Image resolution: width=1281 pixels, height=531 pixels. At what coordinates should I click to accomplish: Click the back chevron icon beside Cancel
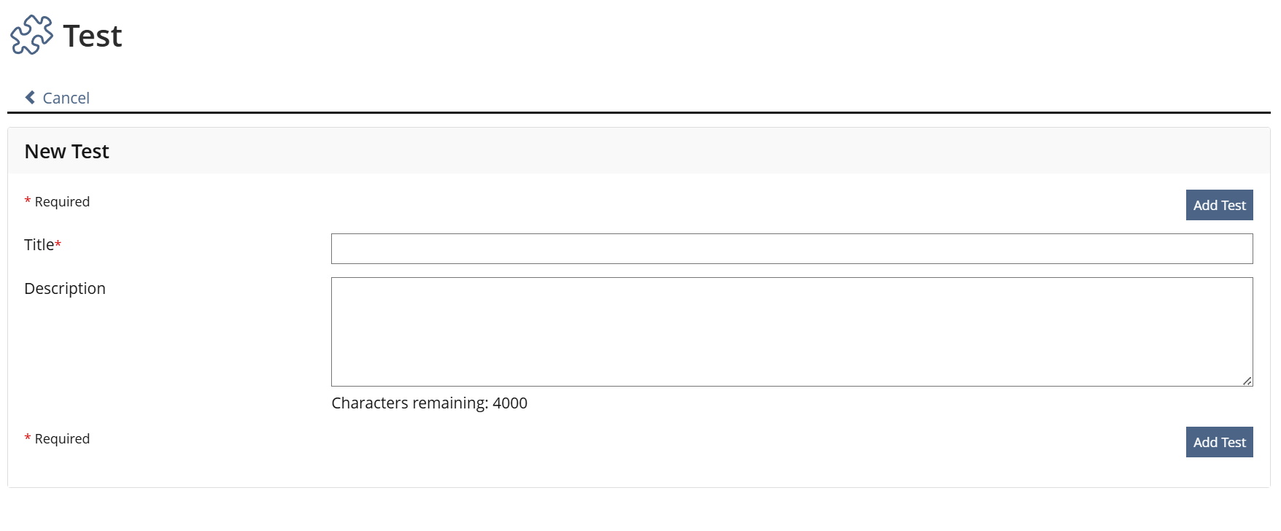coord(30,98)
